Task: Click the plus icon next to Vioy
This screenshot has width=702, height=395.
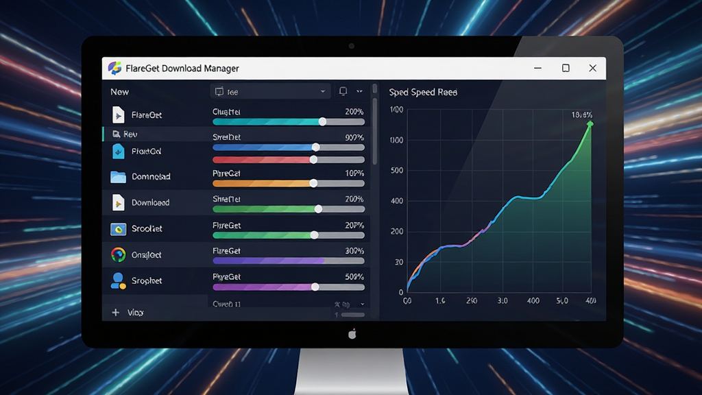Action: pyautogui.click(x=115, y=312)
